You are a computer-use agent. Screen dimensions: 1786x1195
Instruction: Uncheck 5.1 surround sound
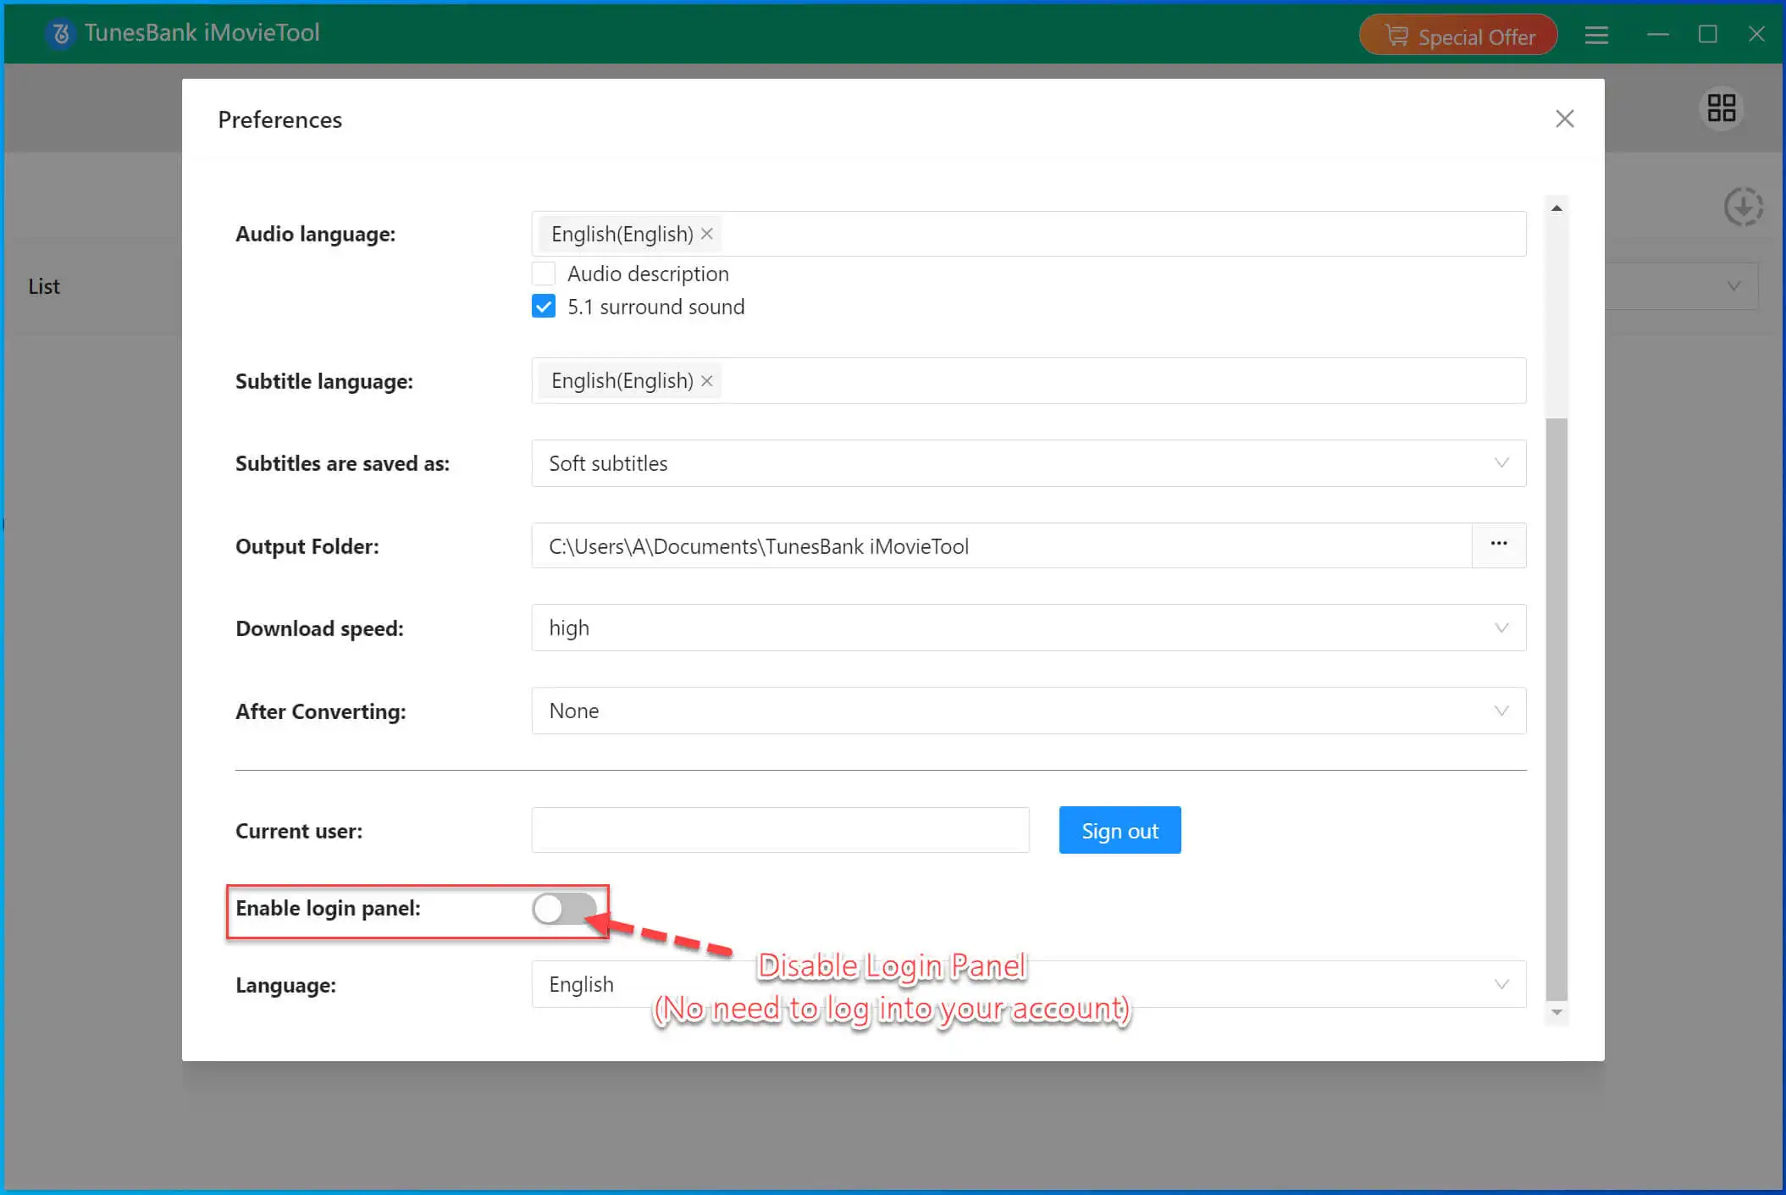pyautogui.click(x=544, y=307)
